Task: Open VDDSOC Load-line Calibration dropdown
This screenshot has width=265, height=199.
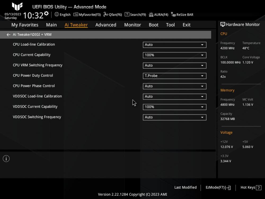Action: click(175, 97)
